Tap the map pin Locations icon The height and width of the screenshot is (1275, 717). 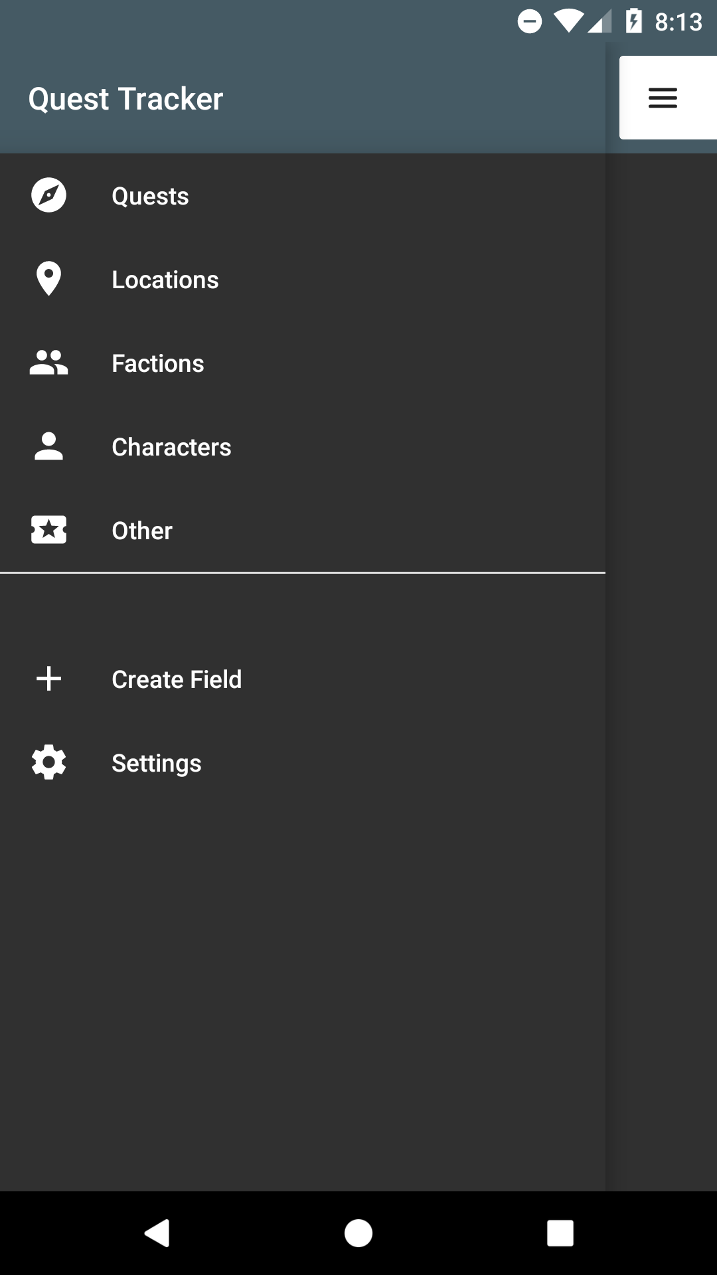pos(48,279)
